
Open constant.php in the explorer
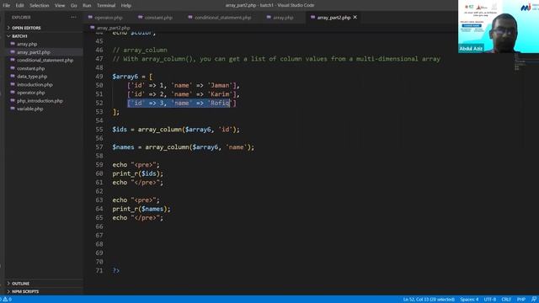pyautogui.click(x=30, y=68)
